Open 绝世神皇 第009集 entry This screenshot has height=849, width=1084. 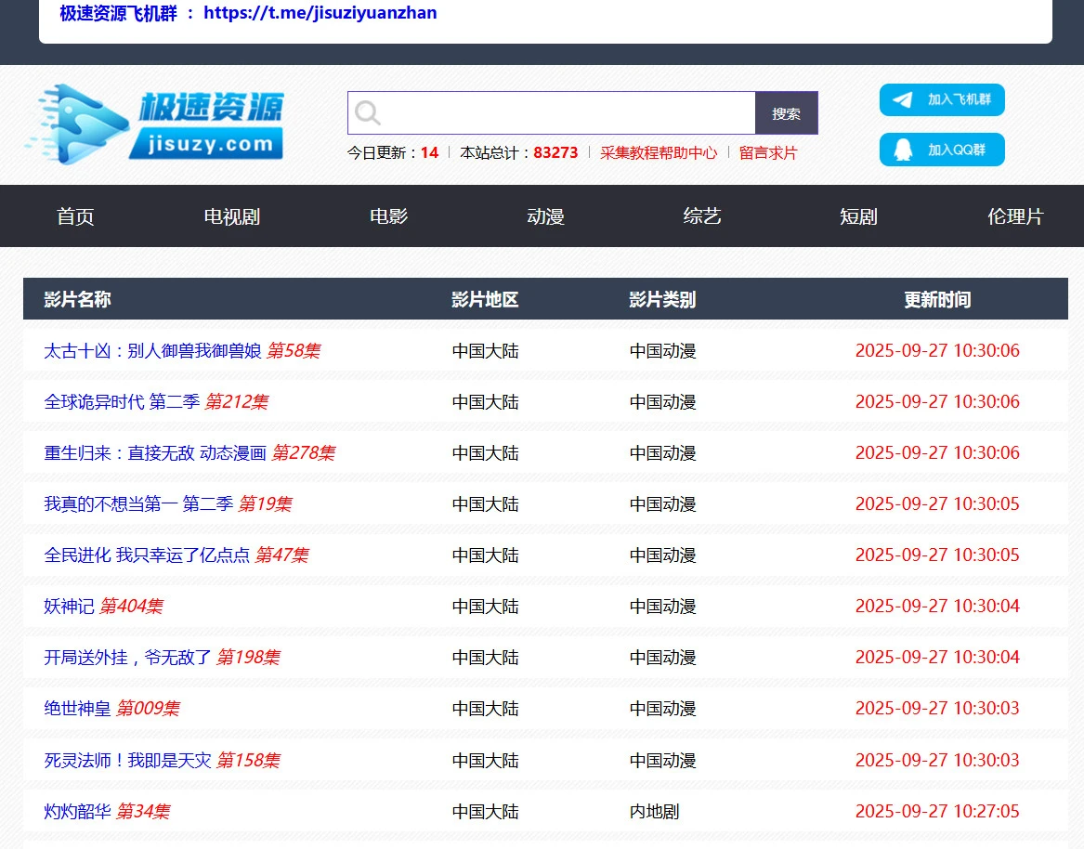pos(78,709)
